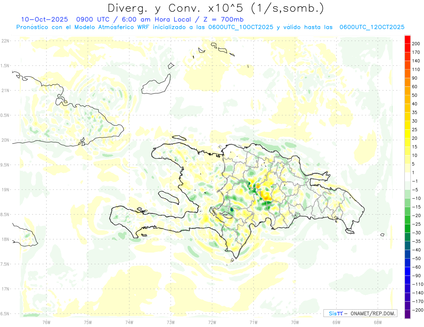Click the '21N' latitude label
424x327 pixels.
(x=5, y=90)
